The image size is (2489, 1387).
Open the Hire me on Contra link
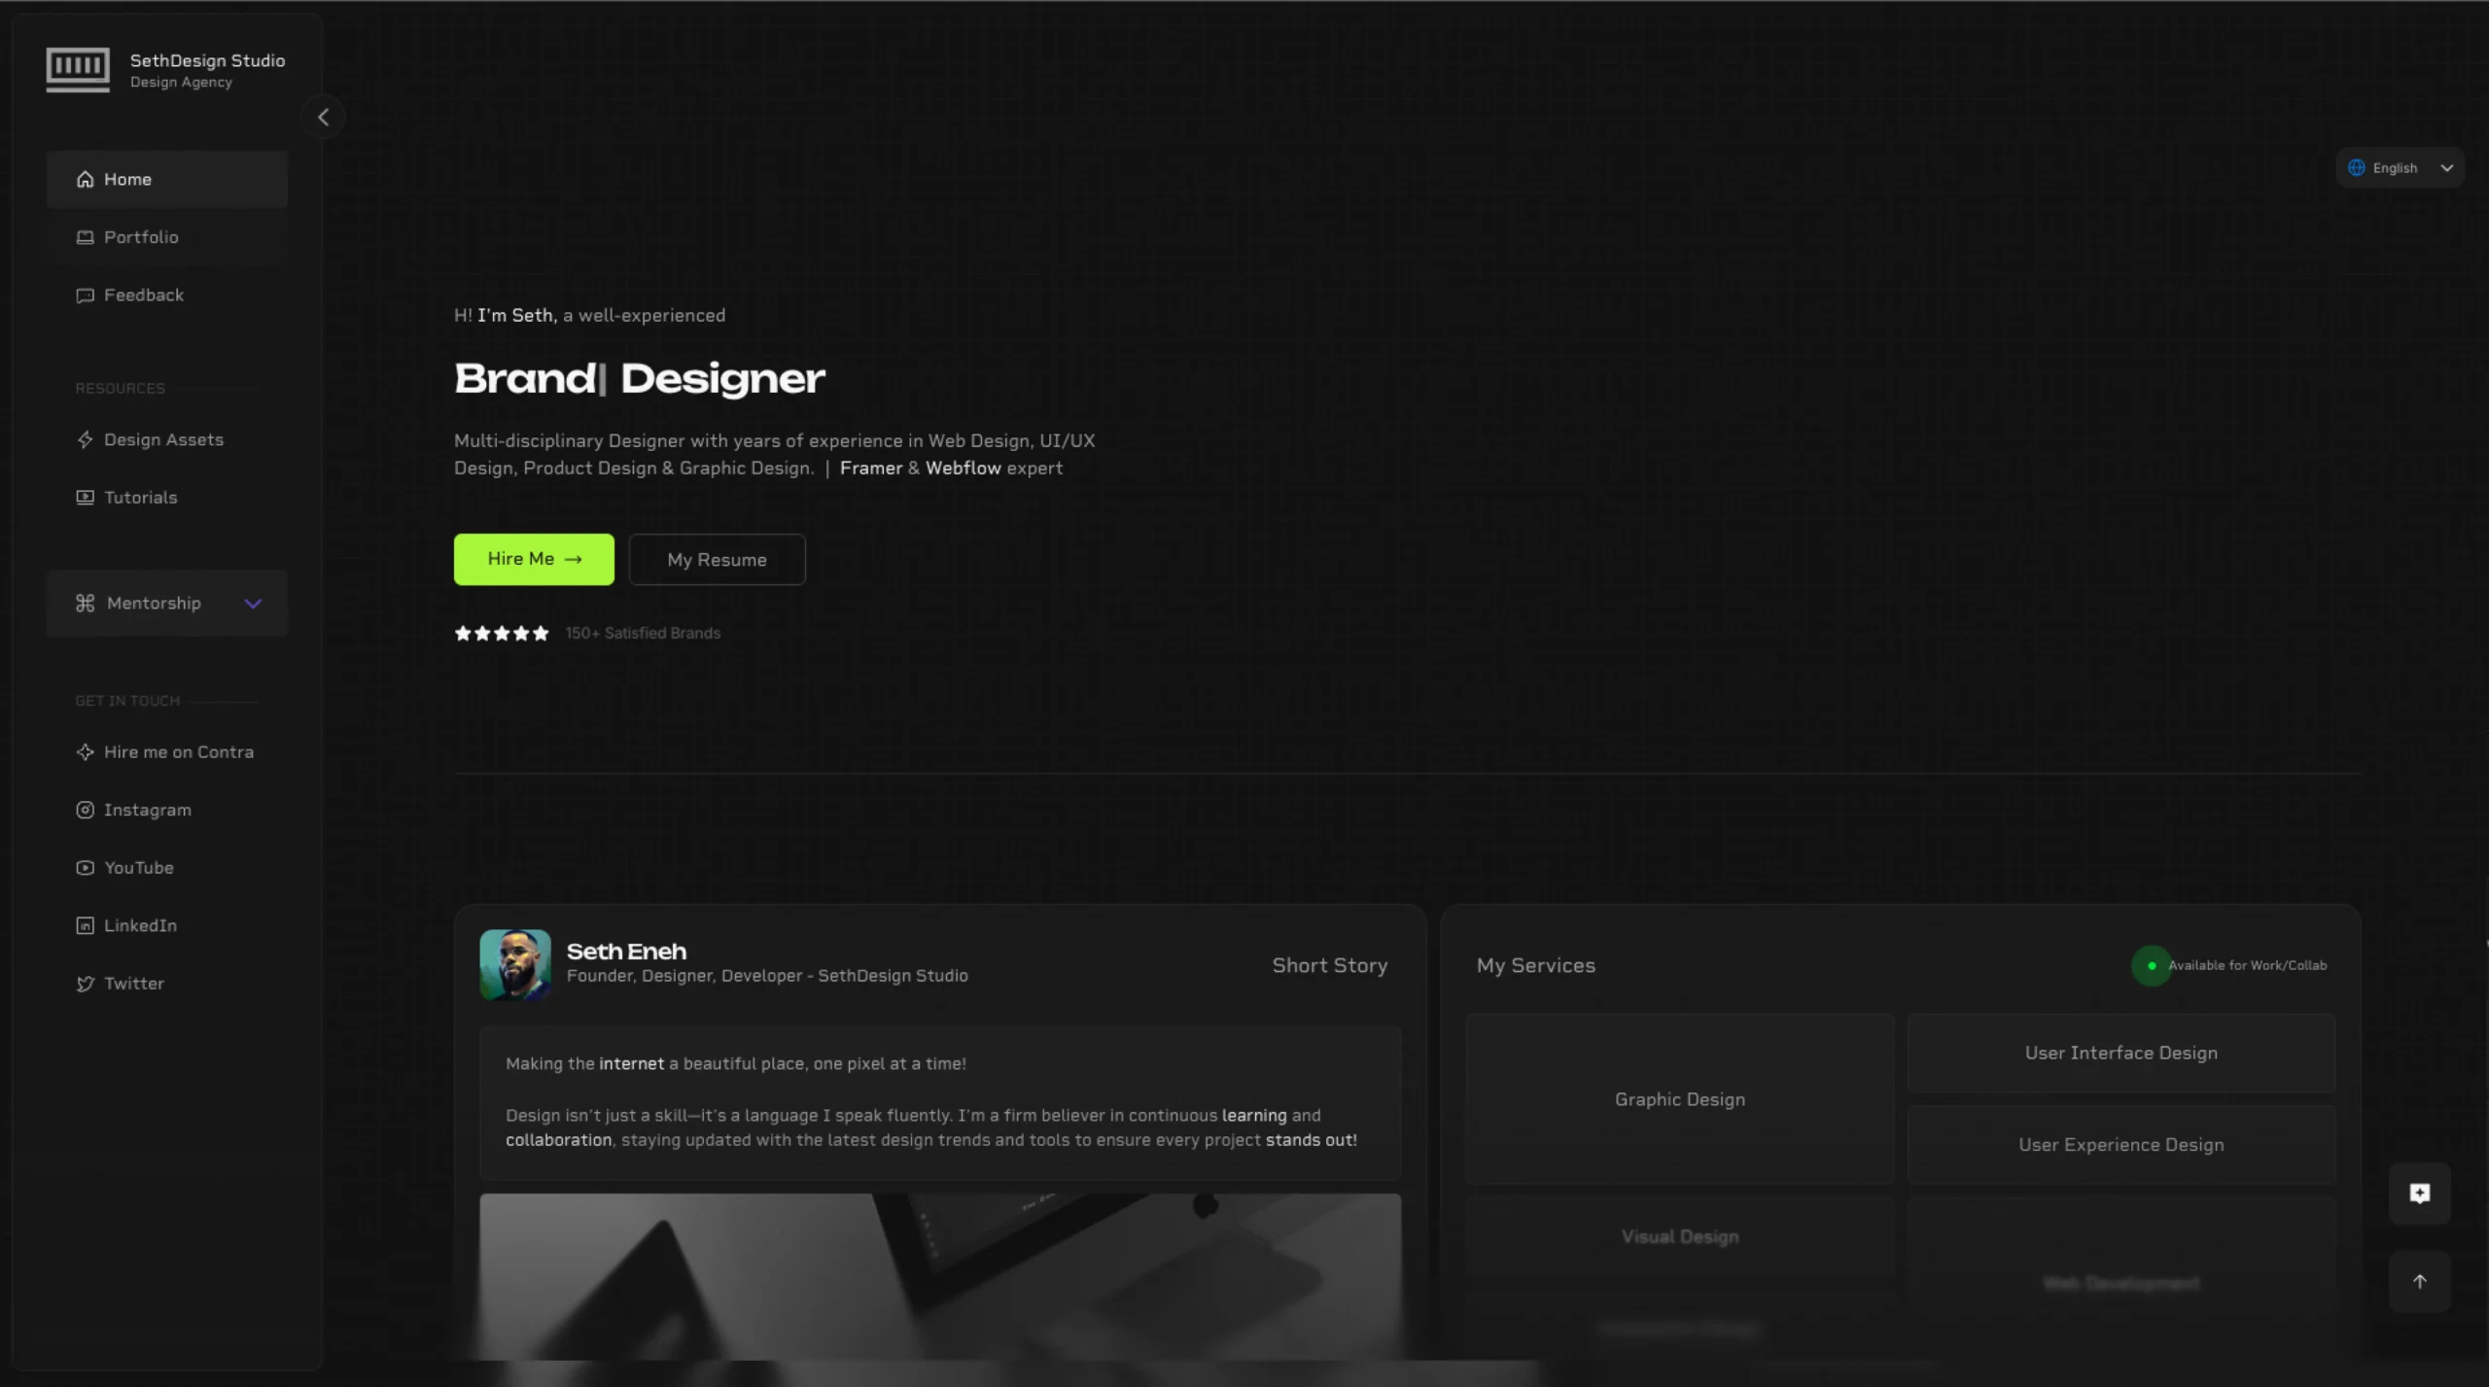coord(167,752)
